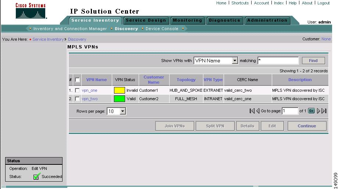Open the VPN Name filter dropdown
The image size is (338, 189).
(x=216, y=61)
